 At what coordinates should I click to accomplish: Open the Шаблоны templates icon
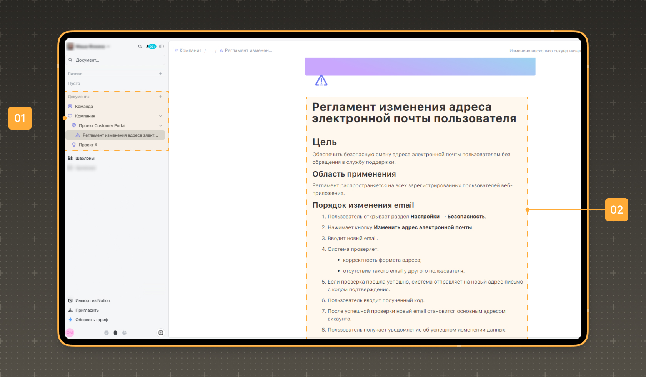(x=70, y=158)
